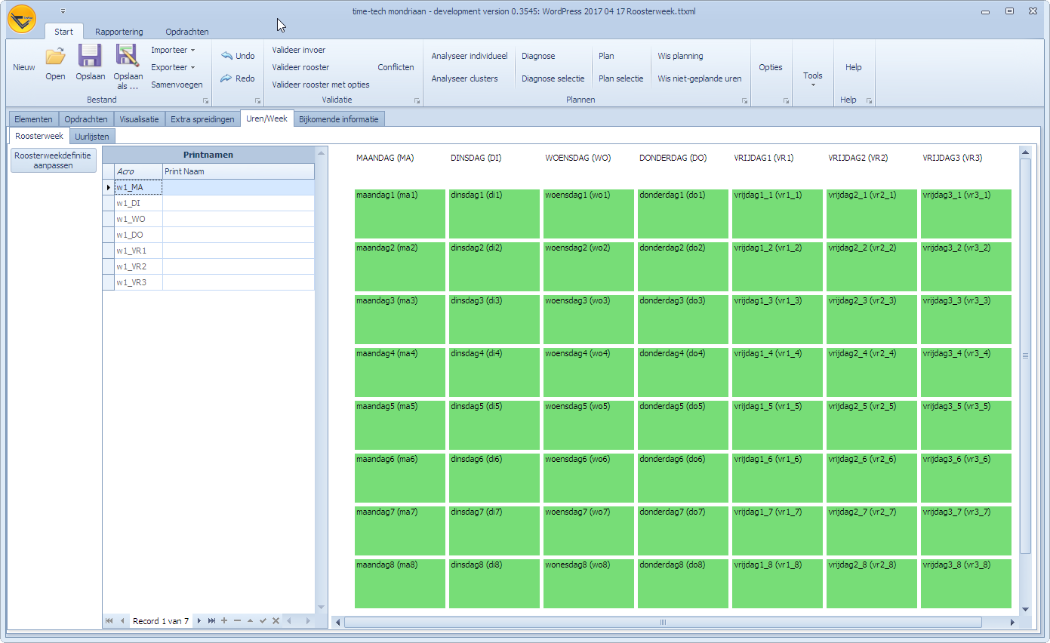Click the horizontal scrollbar right arrow

tap(1013, 623)
